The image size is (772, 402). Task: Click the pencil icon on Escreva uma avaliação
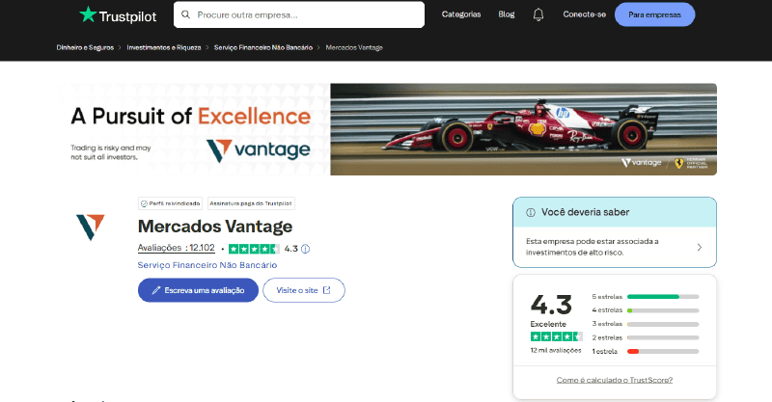[x=156, y=290]
